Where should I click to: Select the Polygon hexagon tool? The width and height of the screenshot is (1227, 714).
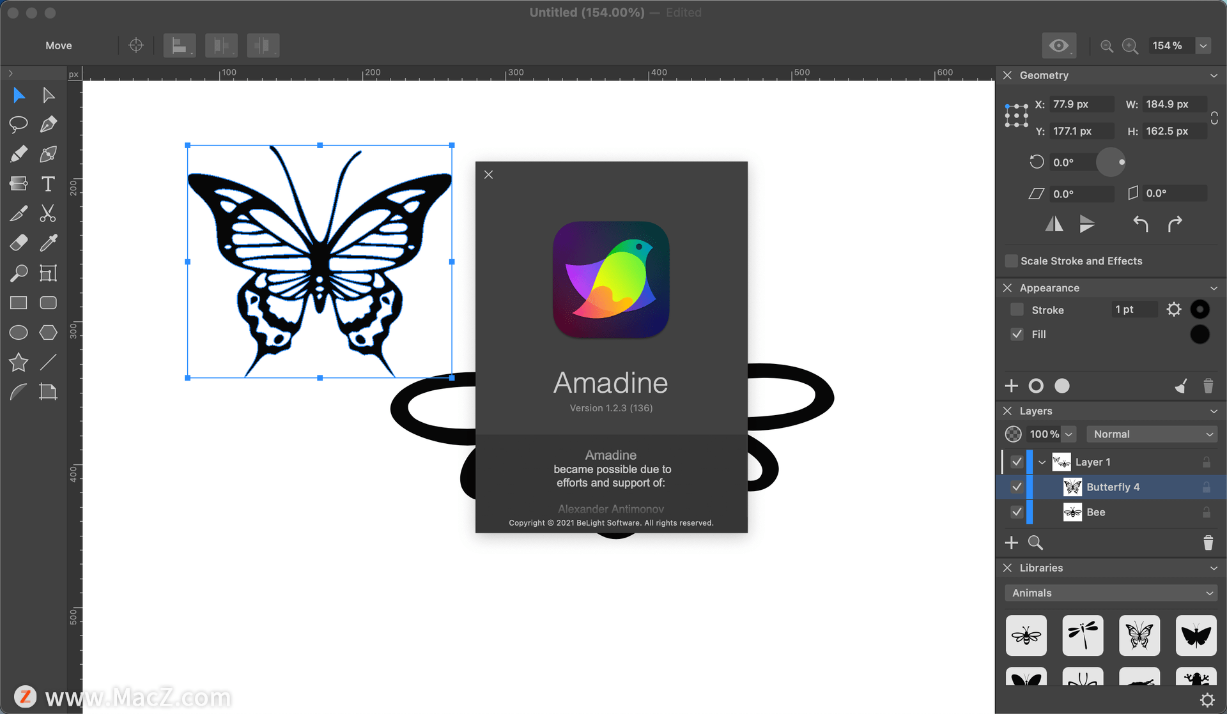click(x=48, y=333)
